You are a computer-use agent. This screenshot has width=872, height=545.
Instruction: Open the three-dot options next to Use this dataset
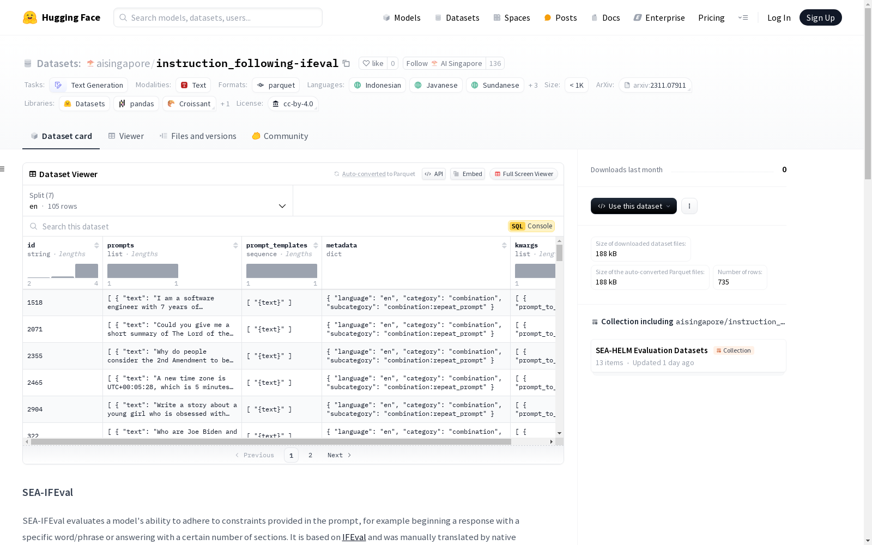689,206
